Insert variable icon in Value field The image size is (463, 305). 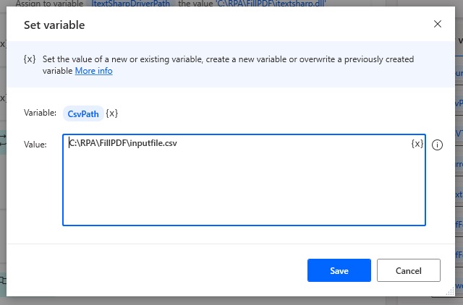click(x=417, y=144)
